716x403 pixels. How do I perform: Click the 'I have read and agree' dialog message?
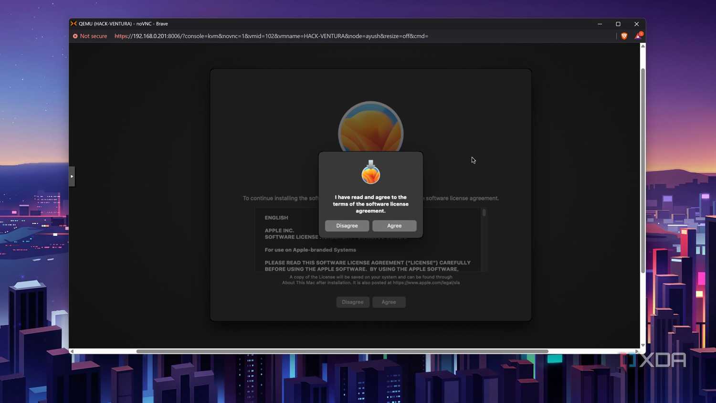point(371,204)
